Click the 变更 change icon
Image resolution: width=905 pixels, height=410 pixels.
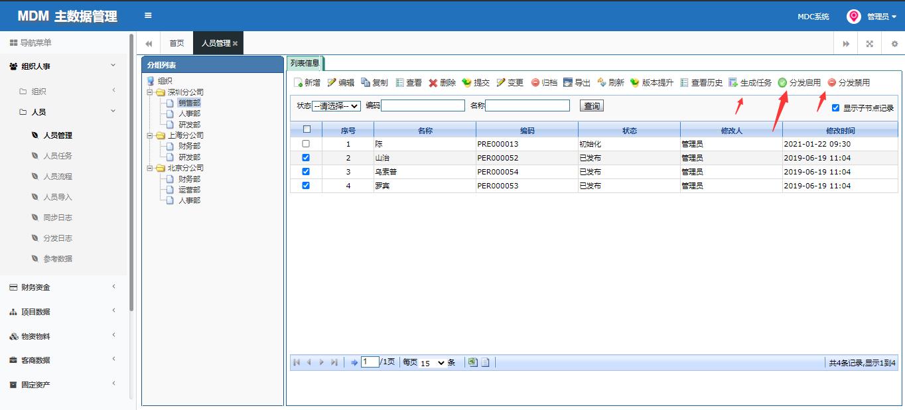coord(501,83)
